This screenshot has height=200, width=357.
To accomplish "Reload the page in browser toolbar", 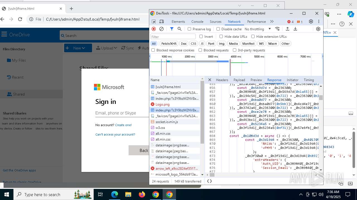I will [x=20, y=19].
